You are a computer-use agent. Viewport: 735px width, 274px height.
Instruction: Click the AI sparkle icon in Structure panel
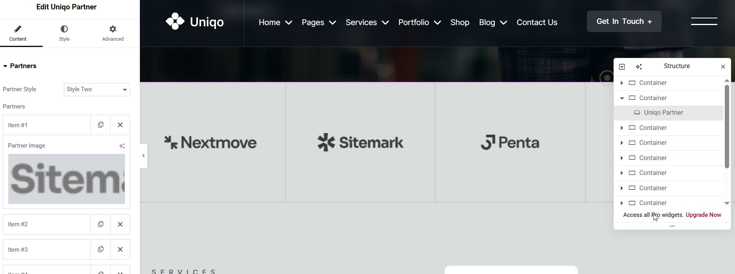[x=639, y=67]
